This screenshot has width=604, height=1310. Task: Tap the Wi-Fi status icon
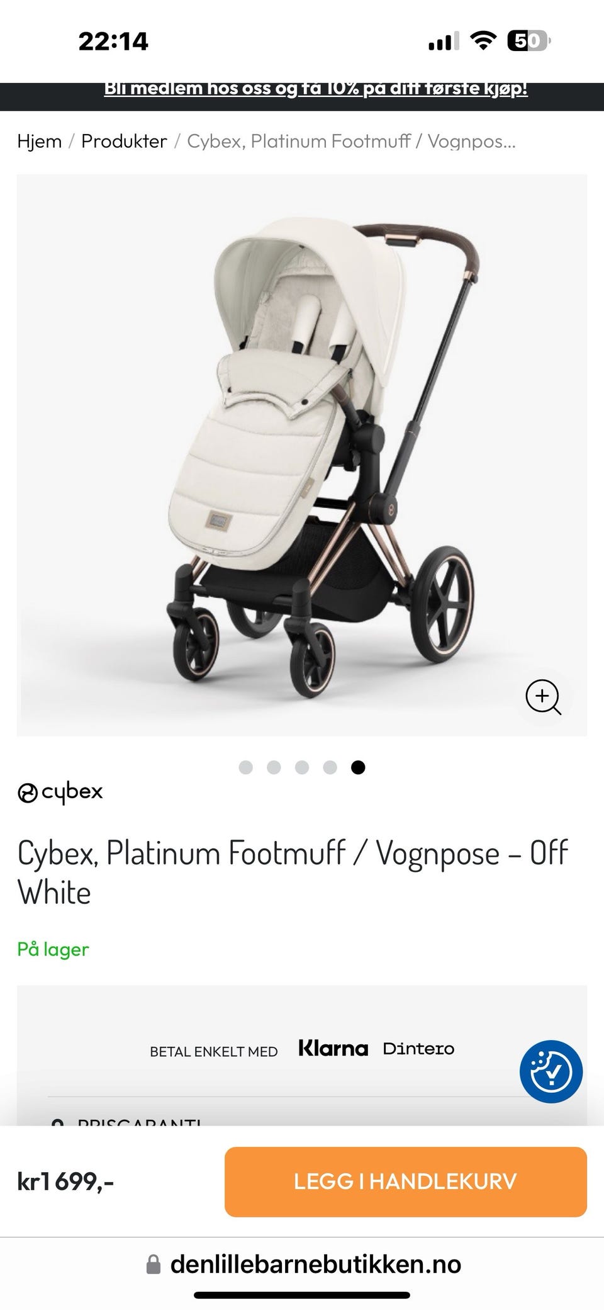483,41
